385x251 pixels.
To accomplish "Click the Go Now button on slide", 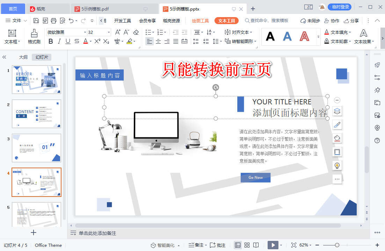I will click(x=255, y=177).
